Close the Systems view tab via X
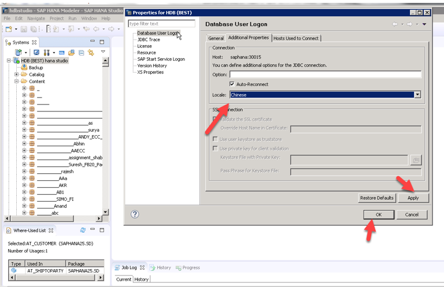The image size is (444, 287). (x=34, y=42)
